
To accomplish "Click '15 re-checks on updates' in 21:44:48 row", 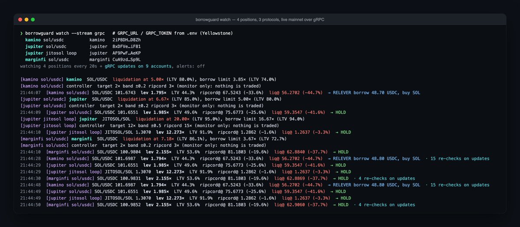I will coord(460,185).
